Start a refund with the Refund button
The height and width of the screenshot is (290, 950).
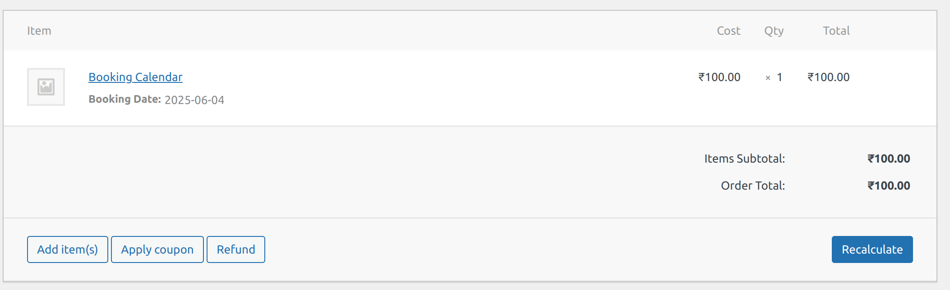point(236,249)
